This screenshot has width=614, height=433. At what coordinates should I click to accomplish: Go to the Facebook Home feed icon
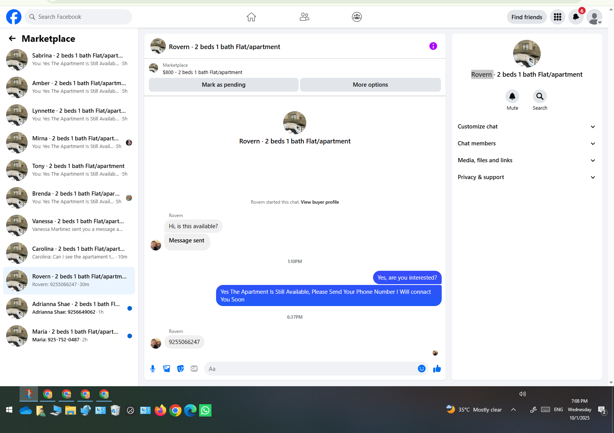tap(251, 17)
